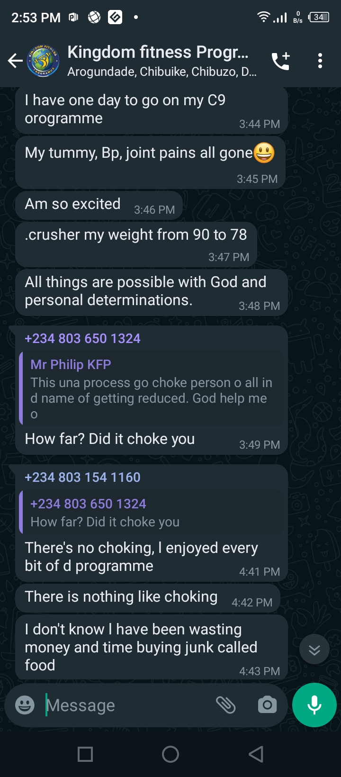This screenshot has height=777, width=341.
Task: Open Kingdom fitness group profile picture
Action: point(43,61)
